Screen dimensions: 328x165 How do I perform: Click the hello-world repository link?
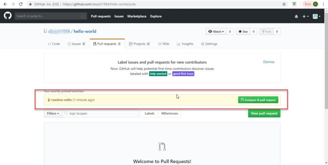coord(85,31)
